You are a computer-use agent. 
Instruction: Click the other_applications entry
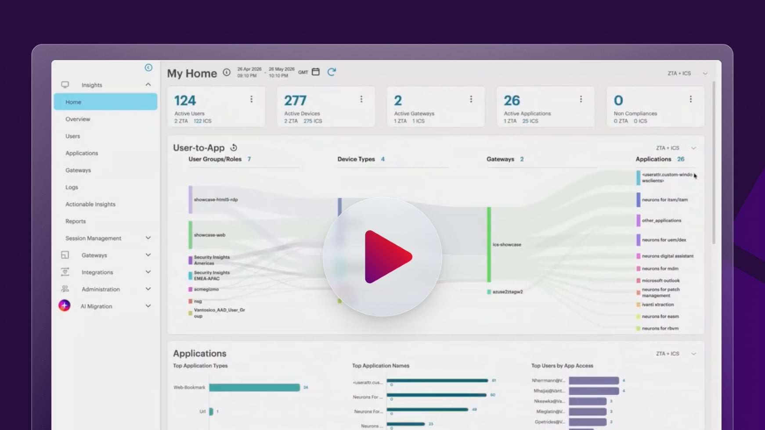click(661, 221)
